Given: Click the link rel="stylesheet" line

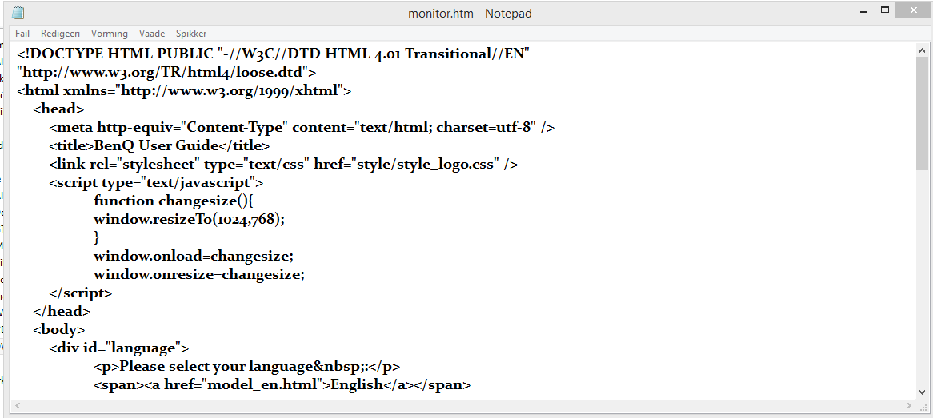Looking at the screenshot, I should [283, 164].
